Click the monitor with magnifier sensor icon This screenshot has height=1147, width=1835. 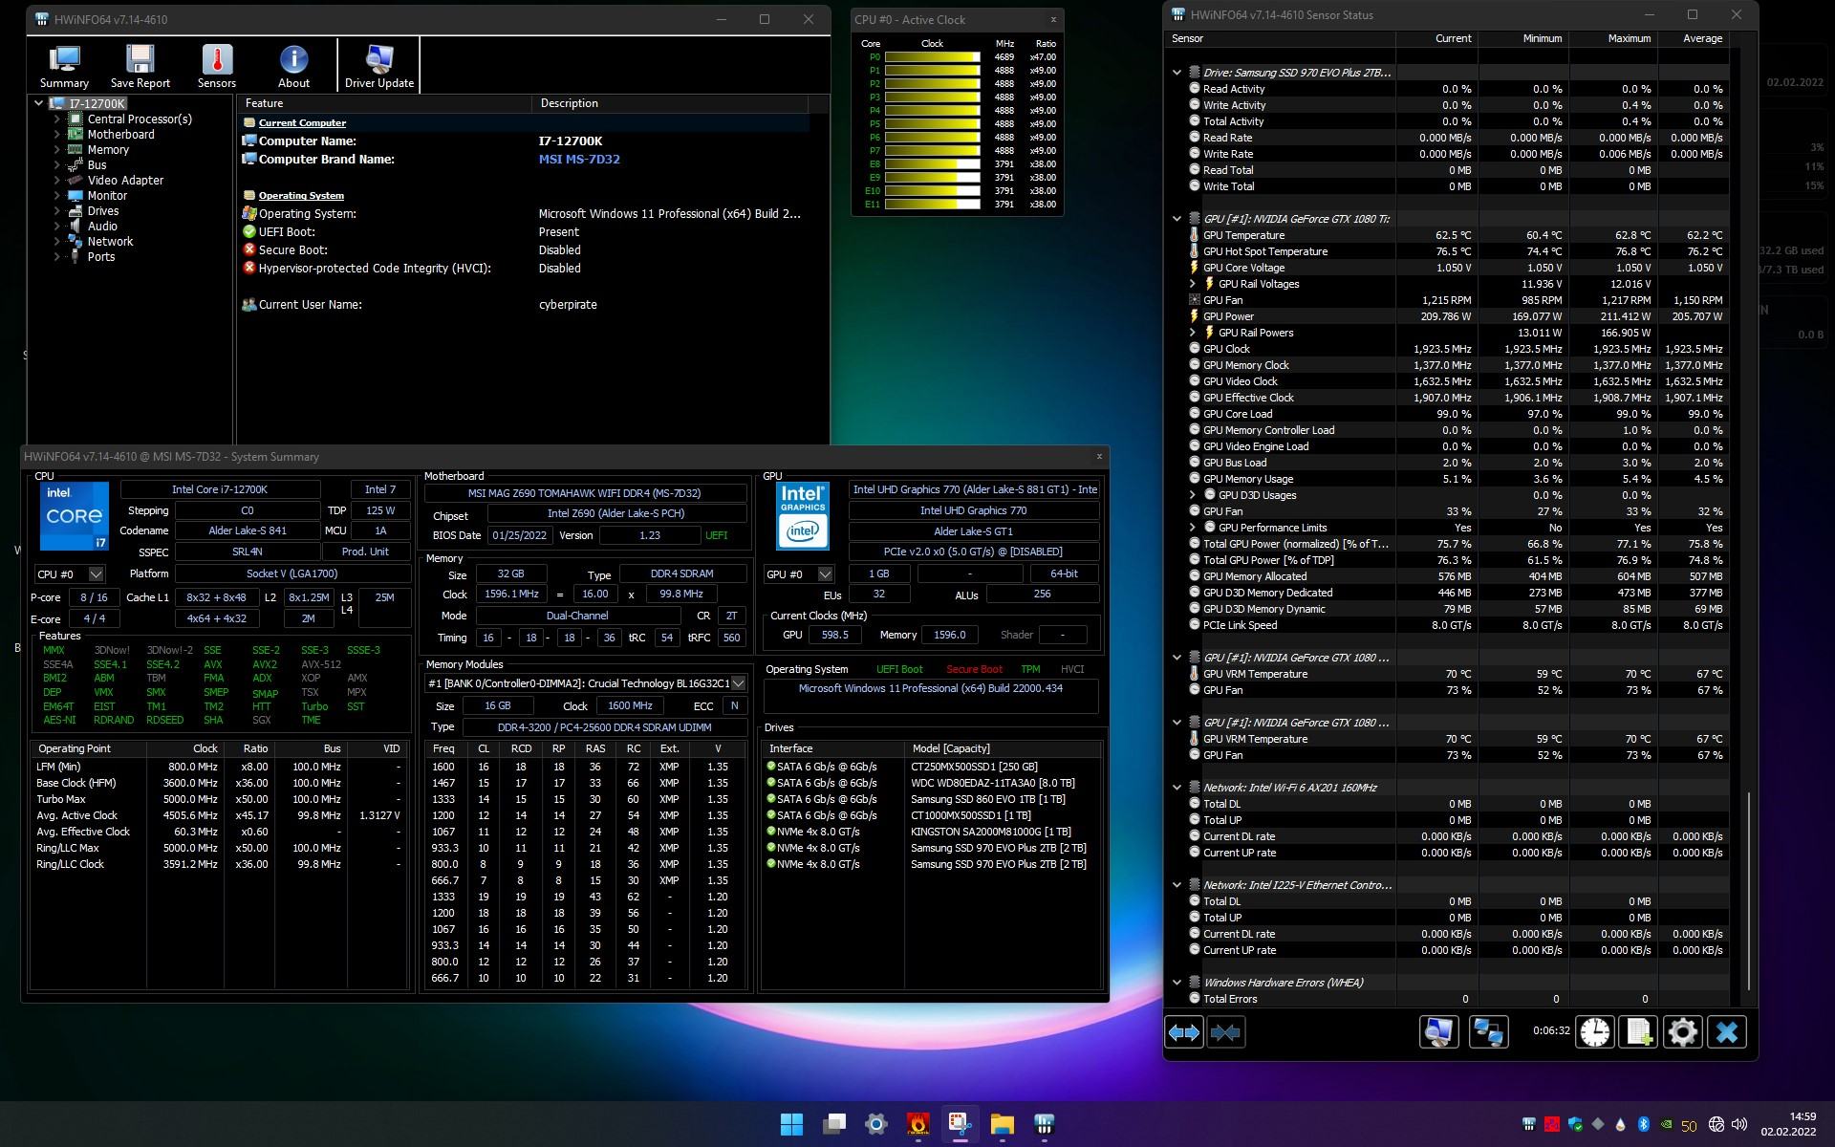pyautogui.click(x=1438, y=1032)
